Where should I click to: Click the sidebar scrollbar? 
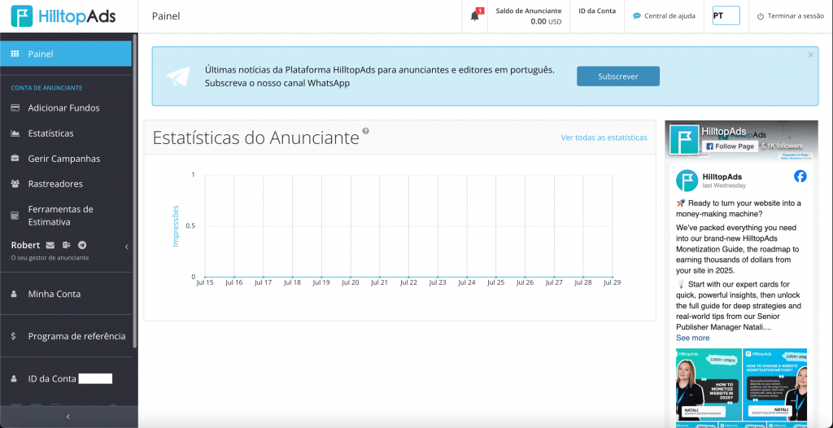coord(135,191)
